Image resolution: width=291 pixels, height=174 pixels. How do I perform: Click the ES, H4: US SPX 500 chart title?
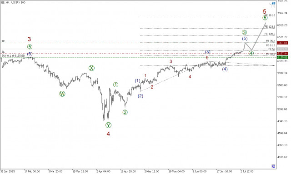[x=13, y=3]
